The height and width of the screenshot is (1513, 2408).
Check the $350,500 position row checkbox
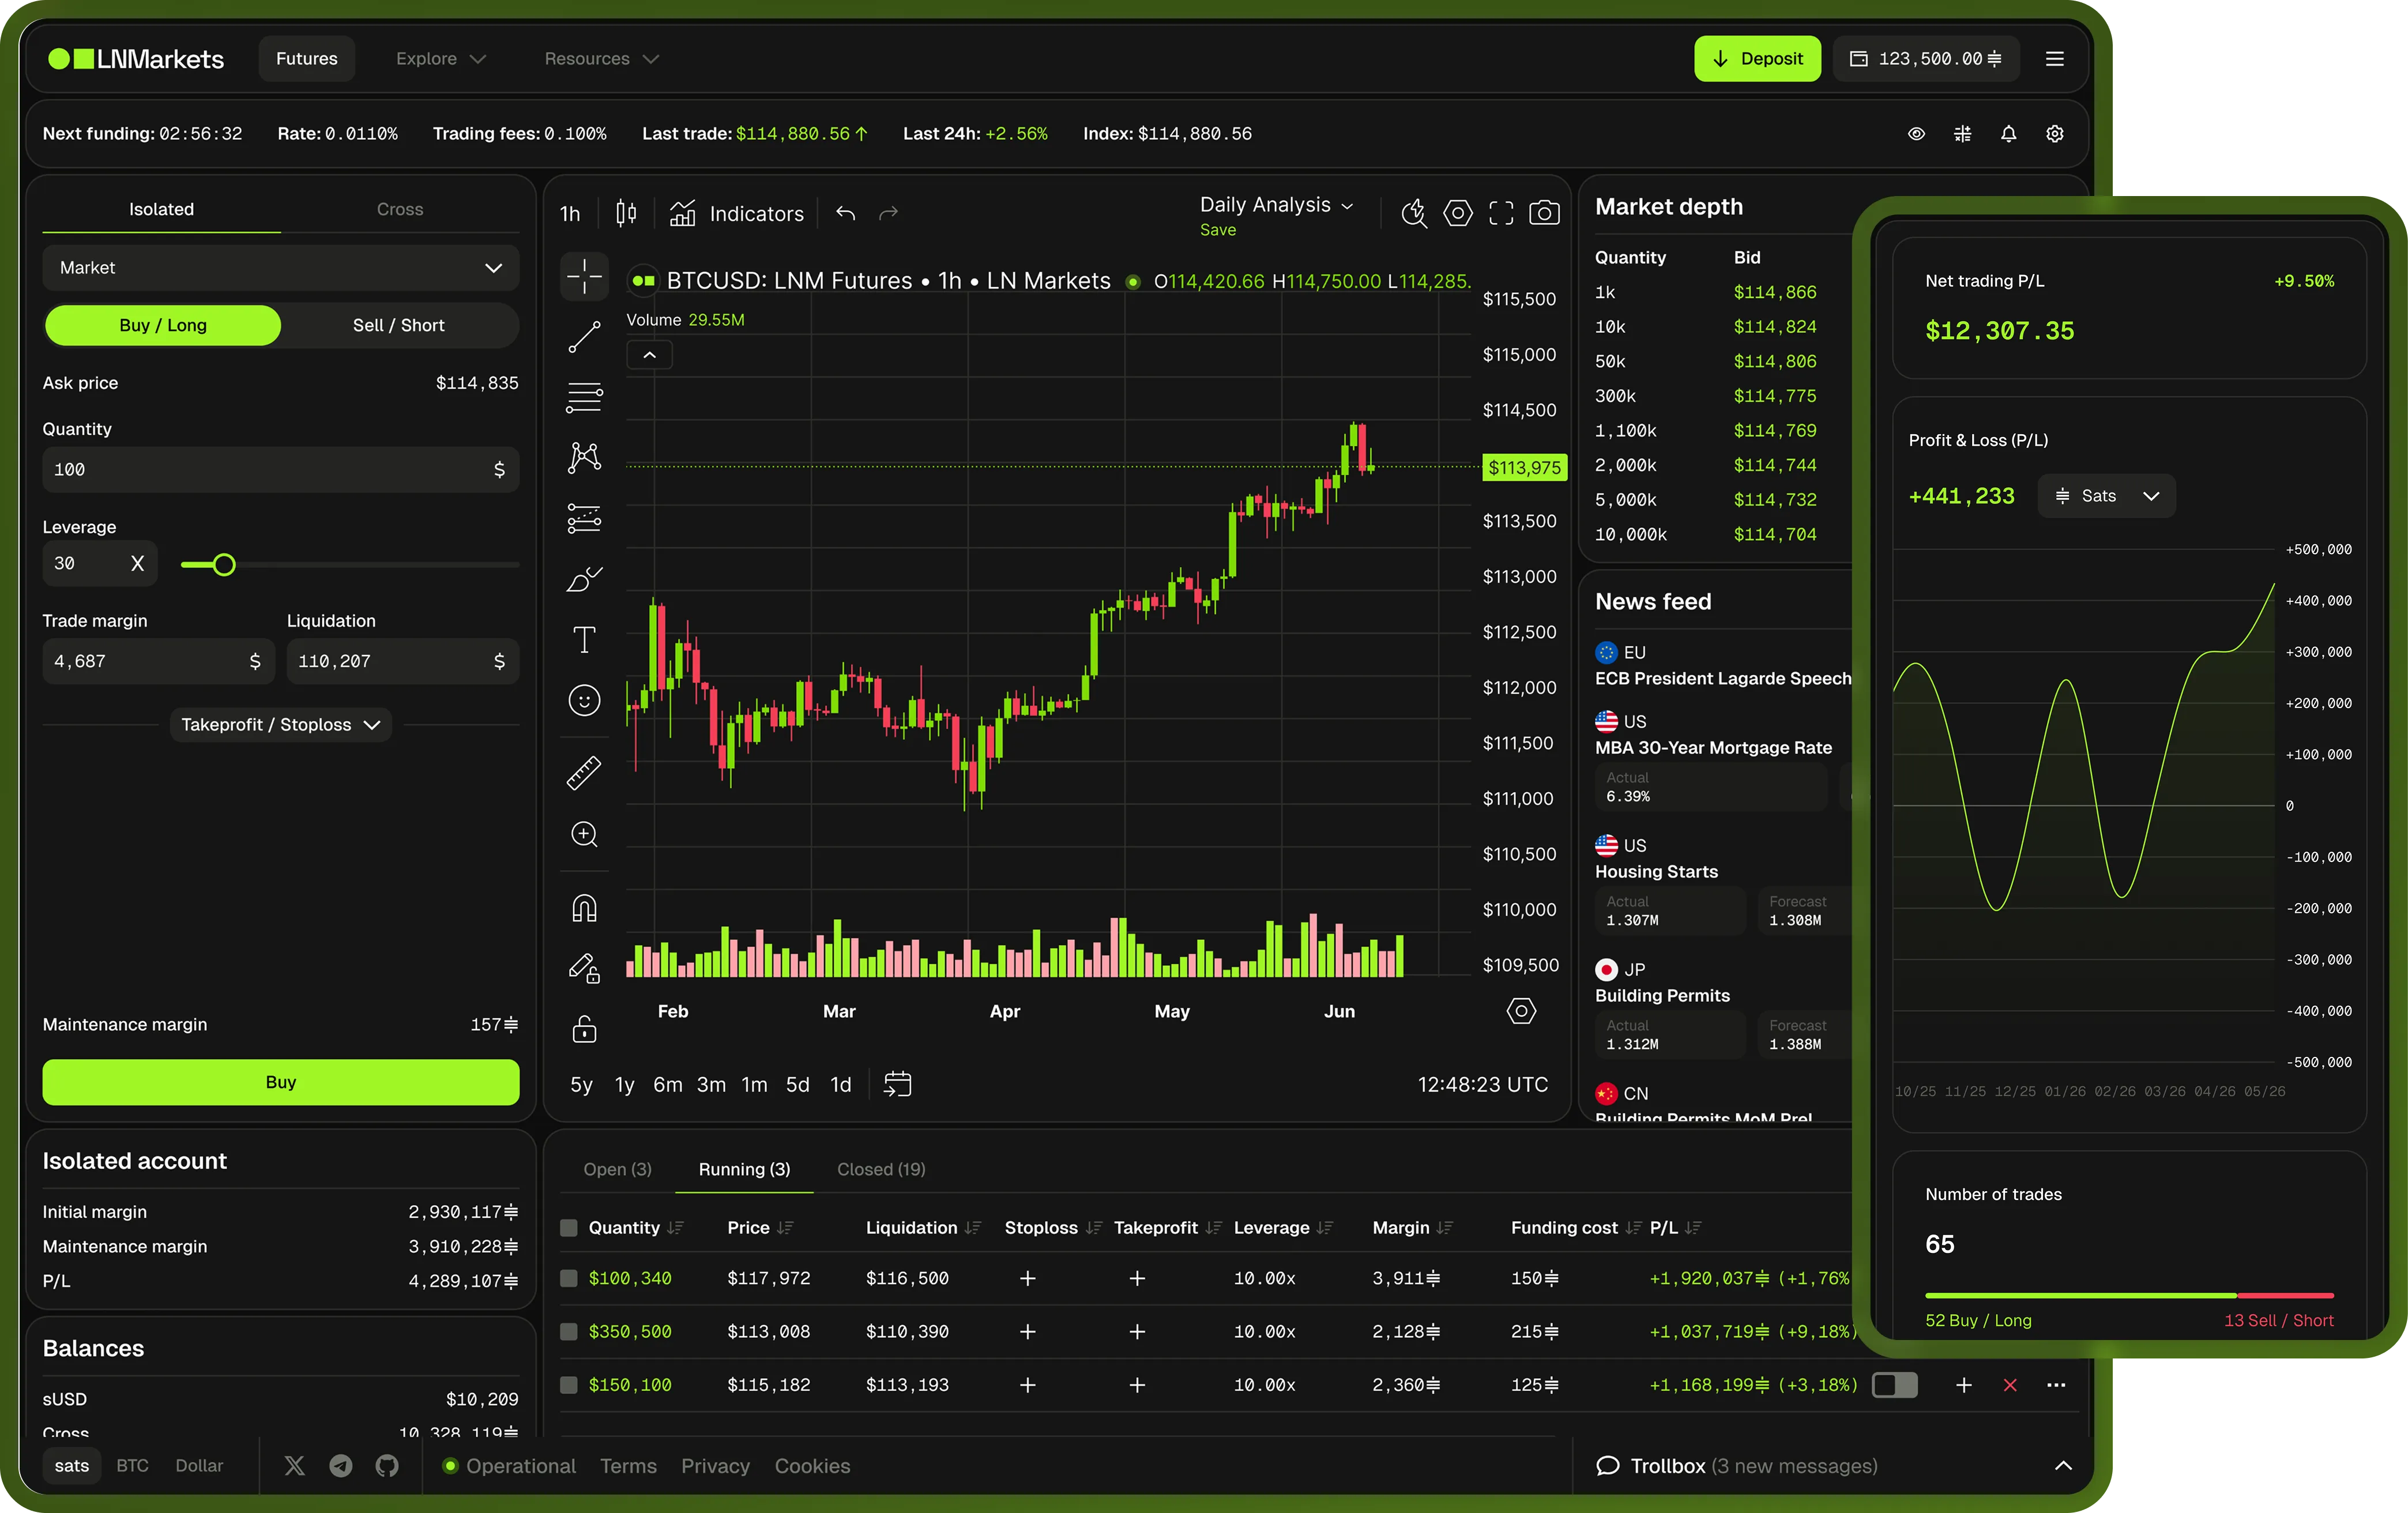(569, 1332)
